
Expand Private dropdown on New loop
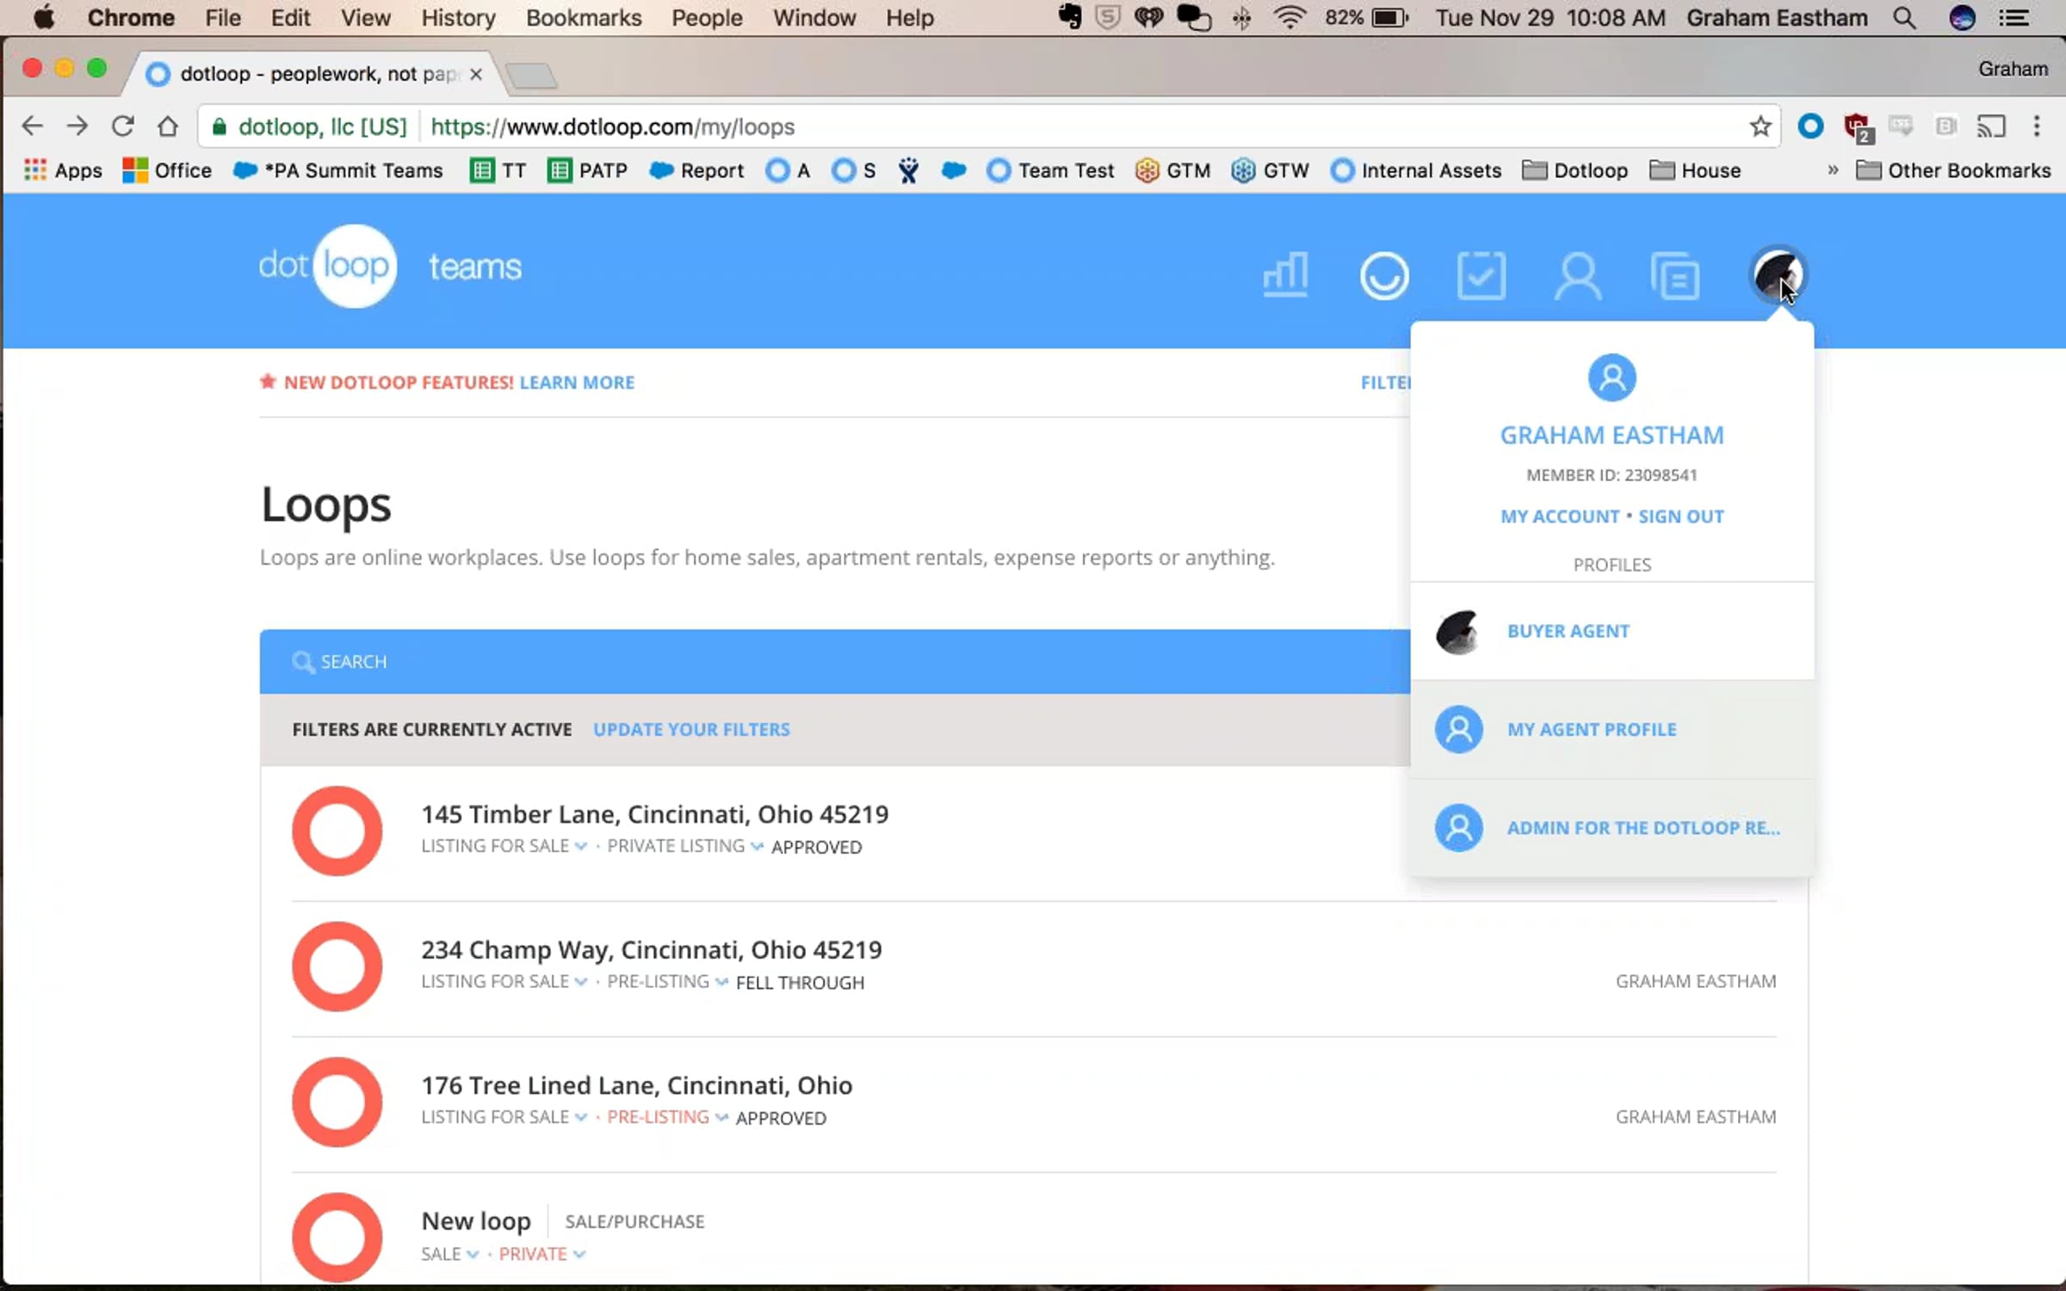coord(541,1254)
